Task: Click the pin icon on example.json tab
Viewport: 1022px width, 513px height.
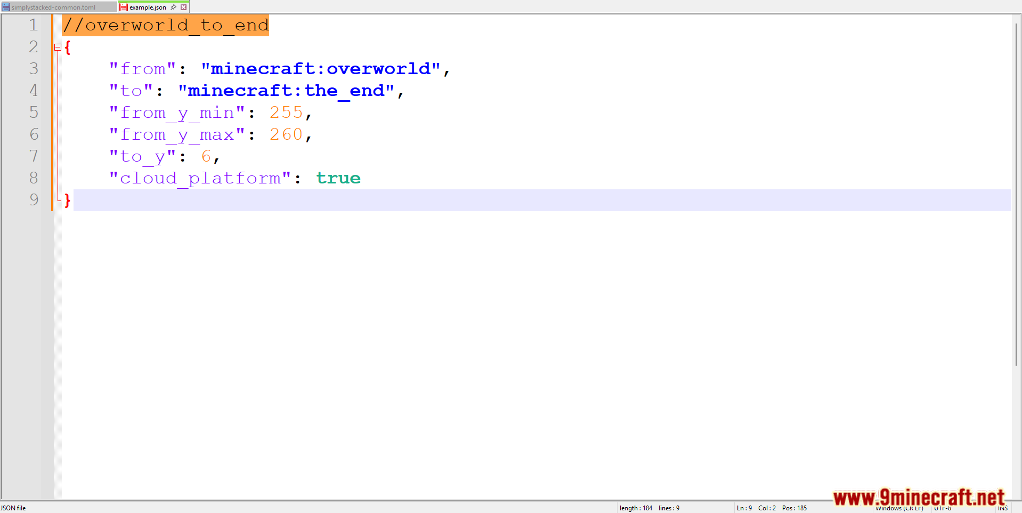Action: click(173, 7)
